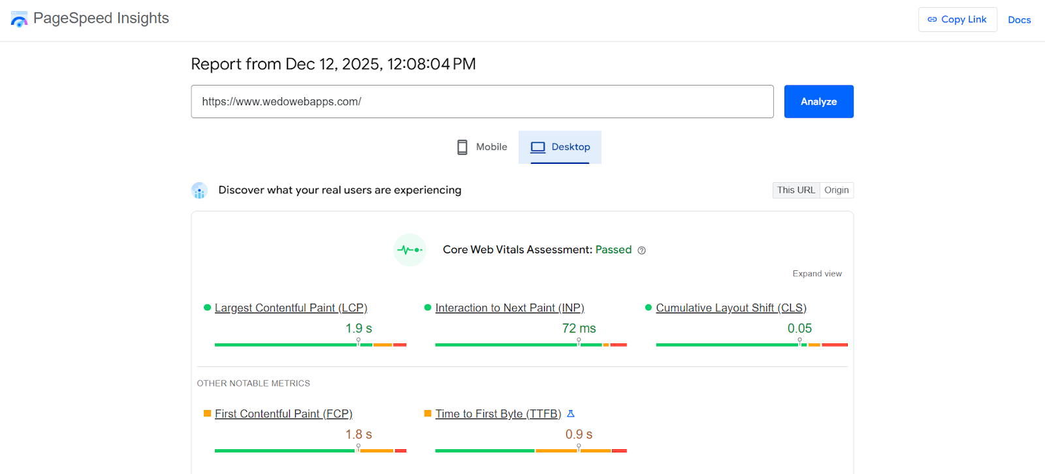Click the INP distribution bar marker
Viewport: 1045px width, 474px height.
pos(579,339)
